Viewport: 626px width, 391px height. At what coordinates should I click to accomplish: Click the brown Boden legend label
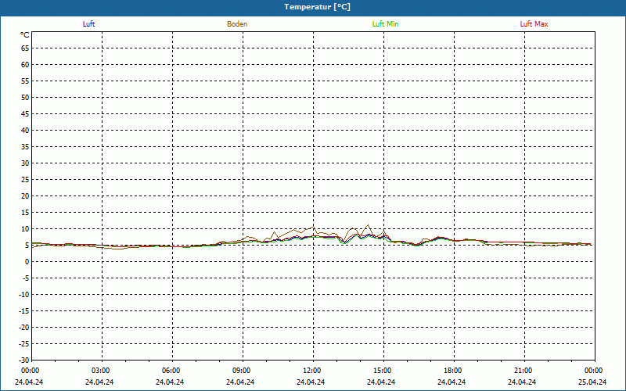[x=237, y=24]
